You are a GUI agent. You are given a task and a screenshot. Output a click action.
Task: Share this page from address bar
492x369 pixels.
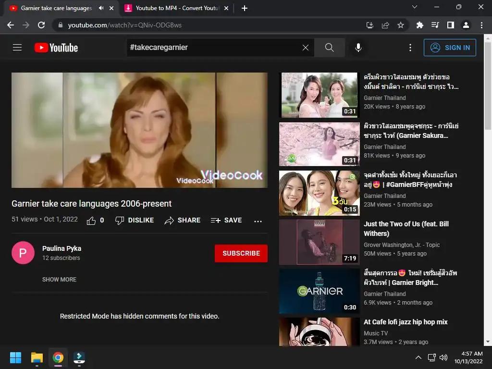click(385, 25)
